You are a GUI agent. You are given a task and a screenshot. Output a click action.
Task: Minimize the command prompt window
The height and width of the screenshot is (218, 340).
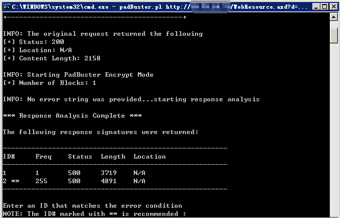point(317,7)
